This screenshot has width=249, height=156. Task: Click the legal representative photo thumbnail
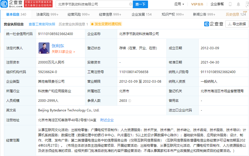43,48
